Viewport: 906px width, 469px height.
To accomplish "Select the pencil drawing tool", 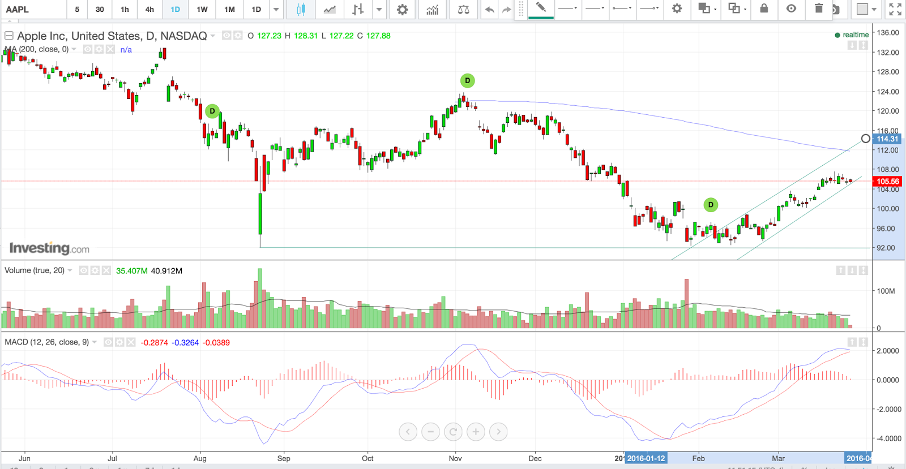I will [541, 8].
